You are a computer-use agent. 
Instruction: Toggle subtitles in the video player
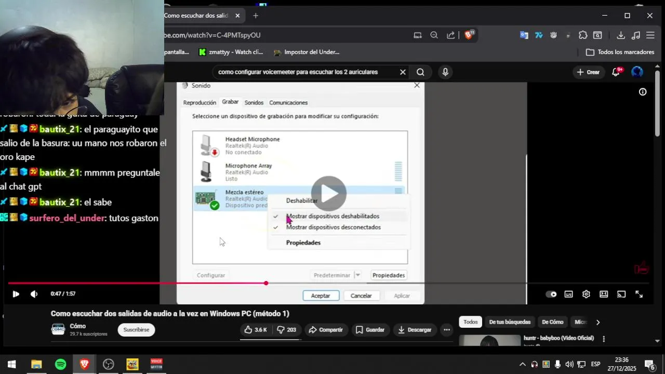point(569,294)
